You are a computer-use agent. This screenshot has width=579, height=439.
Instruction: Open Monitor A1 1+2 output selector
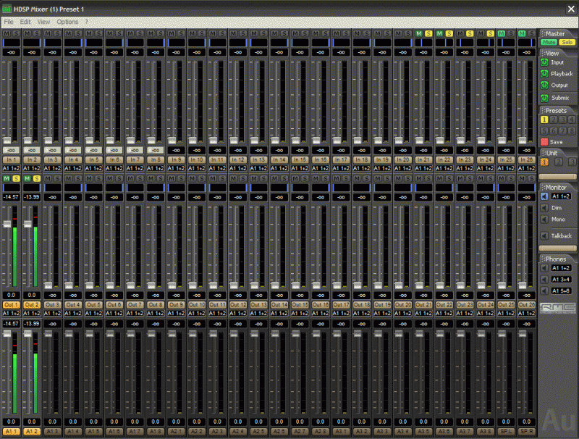561,196
